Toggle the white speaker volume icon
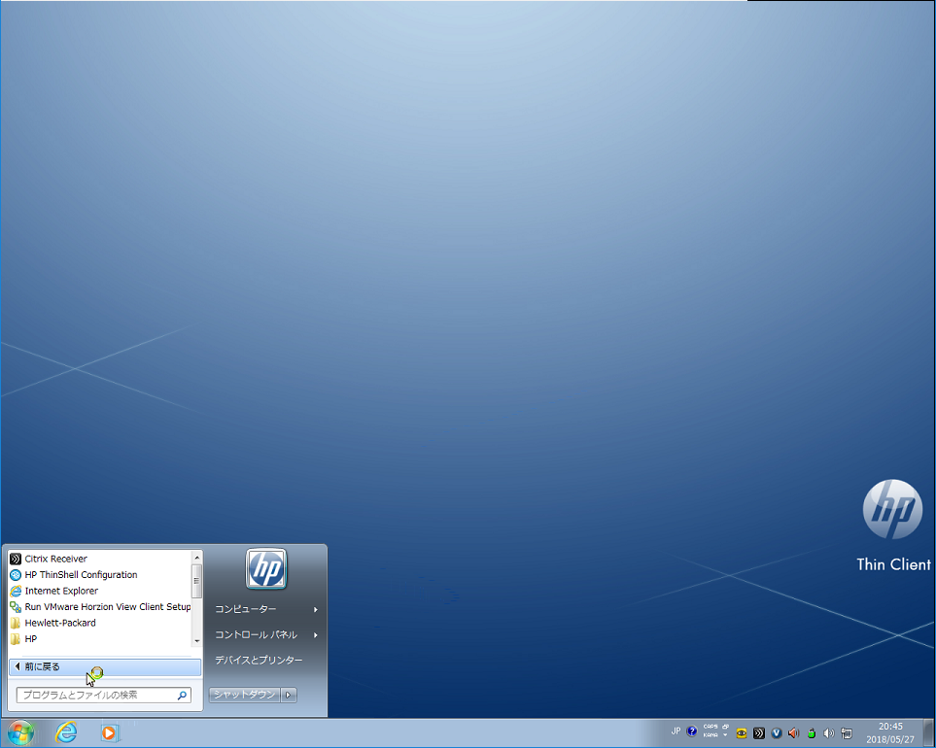 [828, 733]
